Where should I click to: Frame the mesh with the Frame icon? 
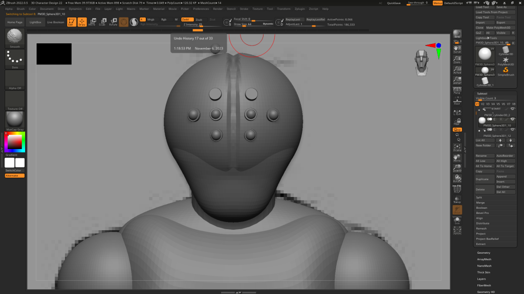click(457, 148)
